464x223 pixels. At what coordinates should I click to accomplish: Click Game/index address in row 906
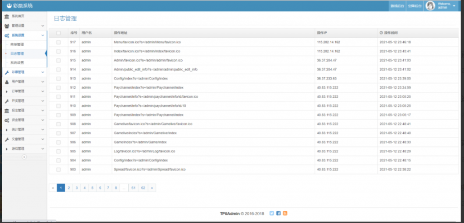[x=140, y=142]
